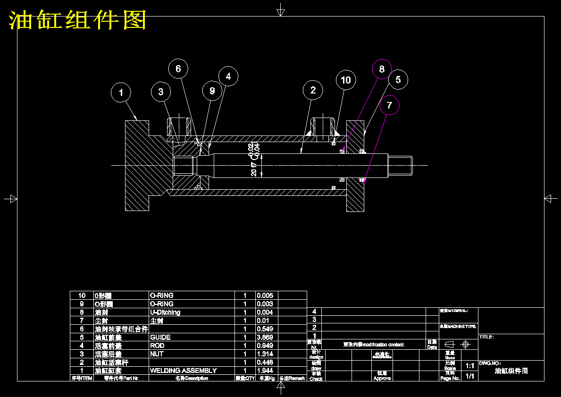Click the O-RING description in row 10
The width and height of the screenshot is (561, 397).
[x=162, y=296]
